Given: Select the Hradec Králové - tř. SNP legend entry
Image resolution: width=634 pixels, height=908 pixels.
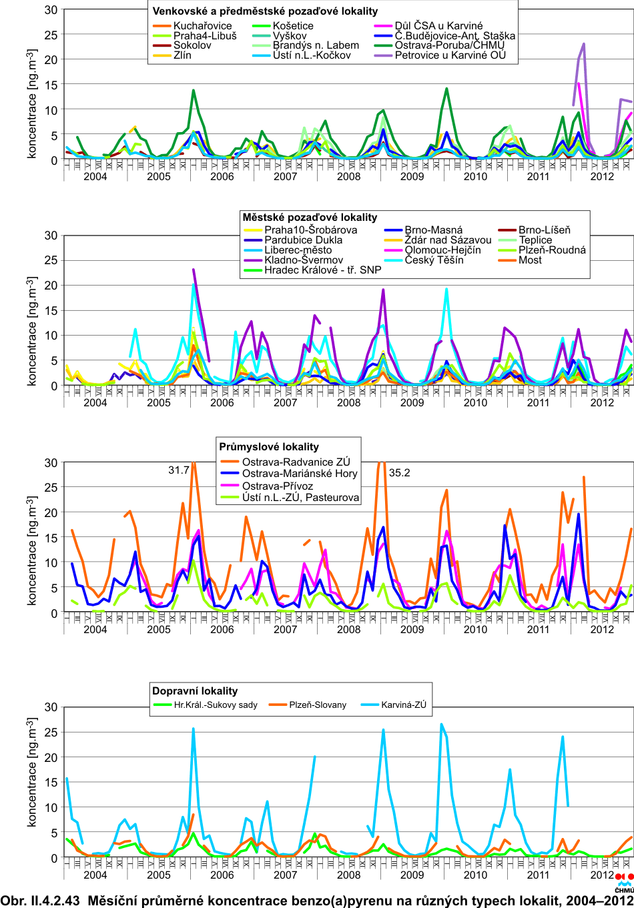Looking at the screenshot, I should pos(322,270).
